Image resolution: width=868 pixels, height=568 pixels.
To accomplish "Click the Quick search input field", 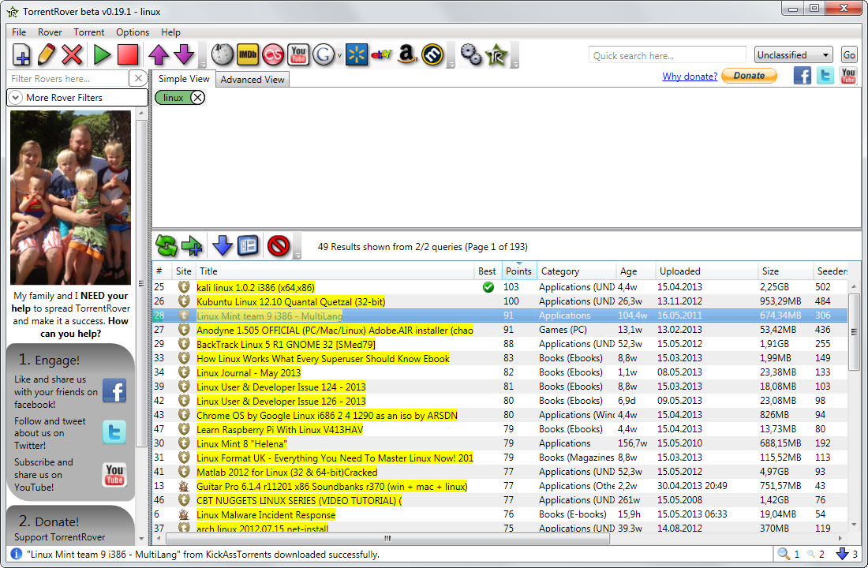I will [x=667, y=55].
